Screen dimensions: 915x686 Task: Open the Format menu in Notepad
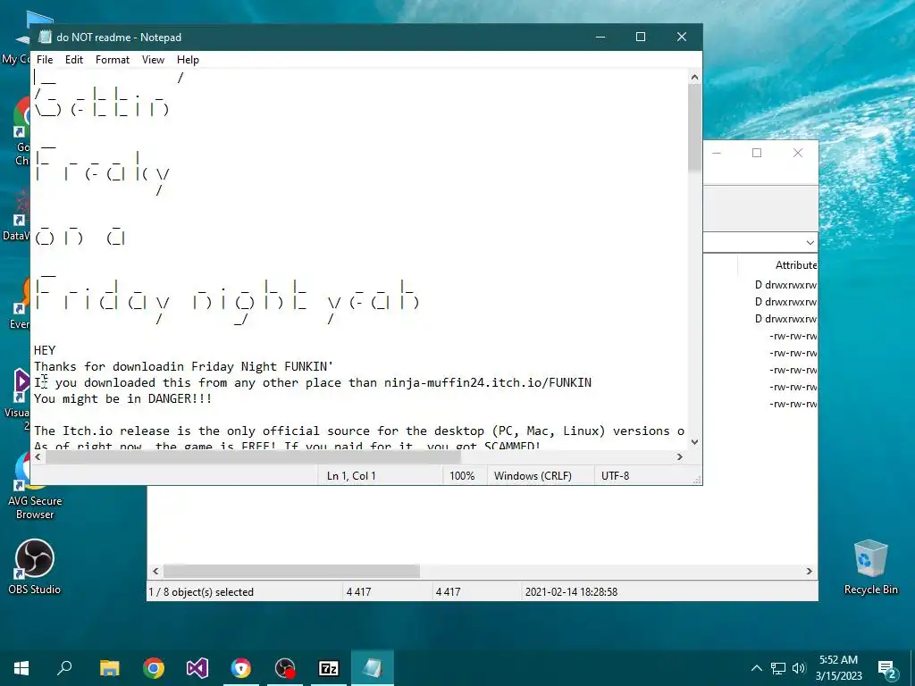[112, 60]
